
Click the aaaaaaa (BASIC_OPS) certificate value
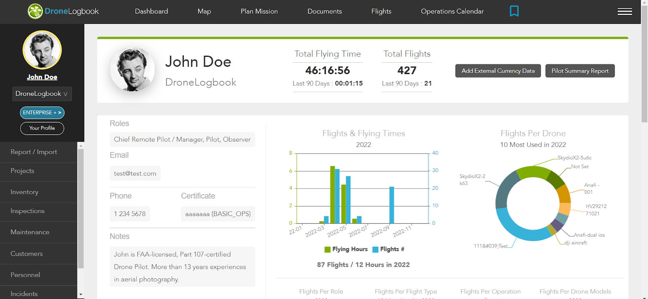tap(218, 214)
